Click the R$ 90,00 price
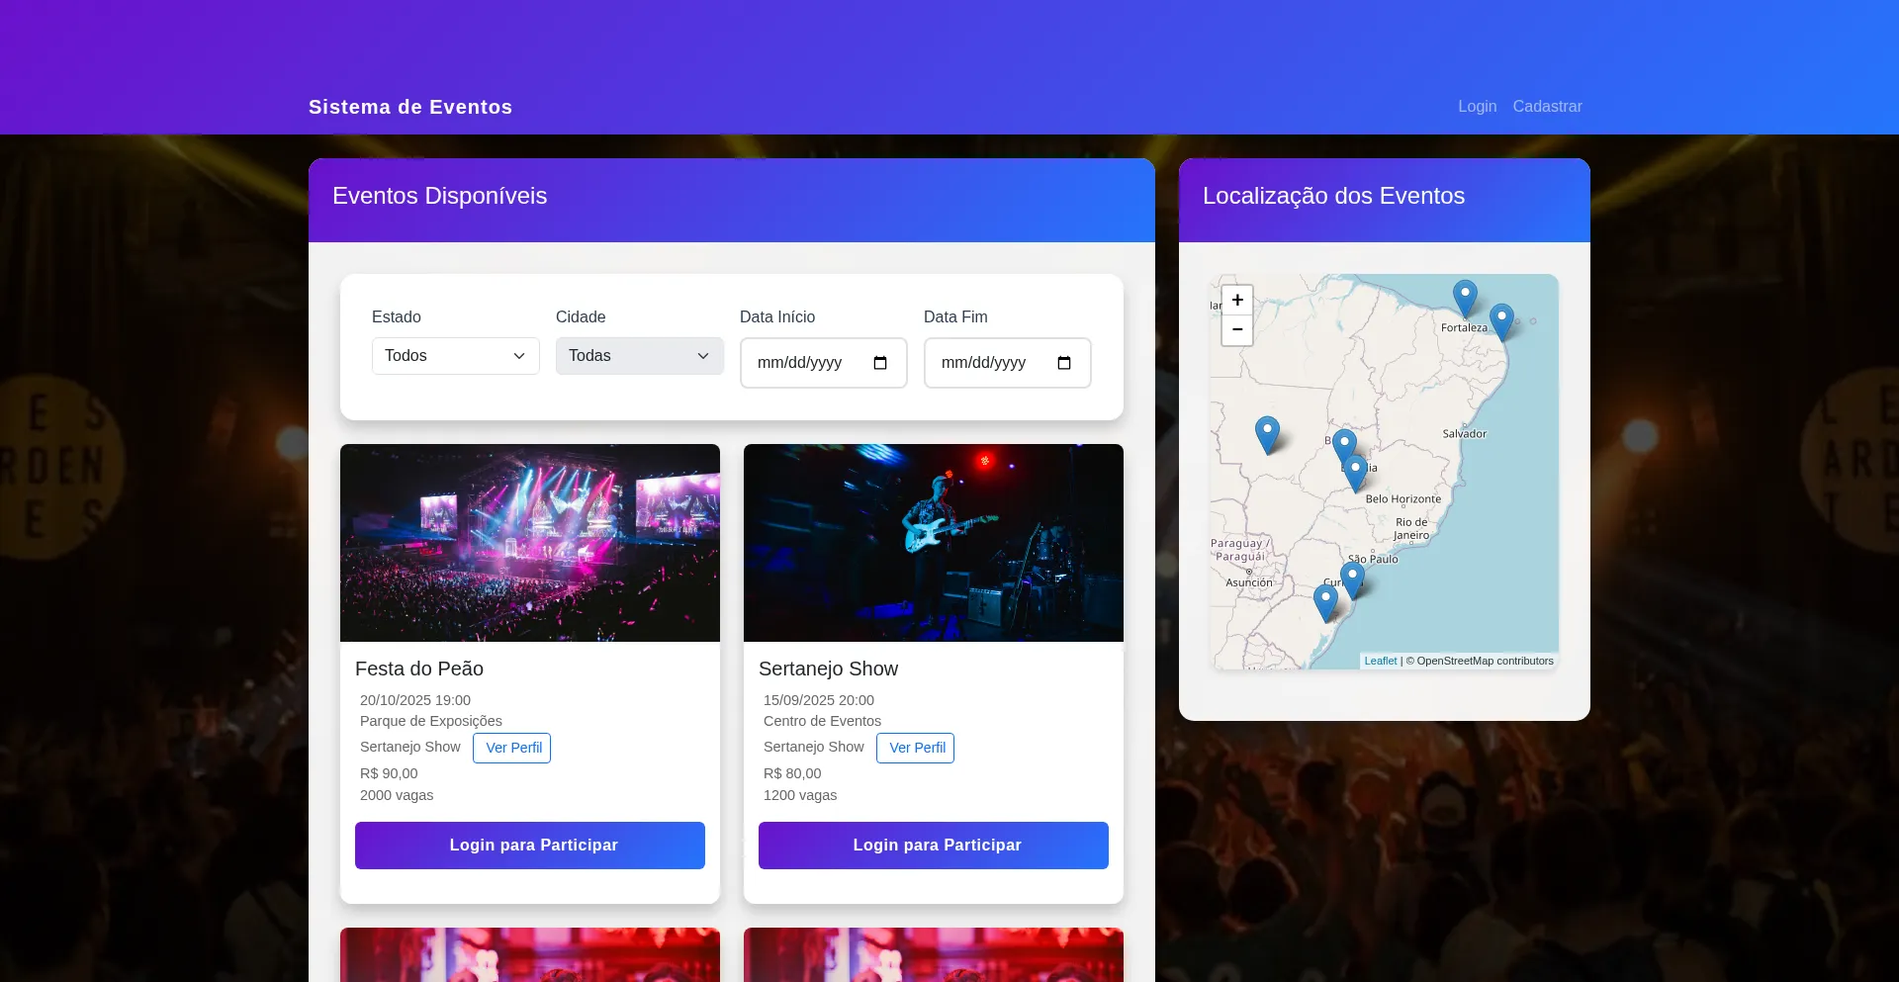 [x=389, y=773]
